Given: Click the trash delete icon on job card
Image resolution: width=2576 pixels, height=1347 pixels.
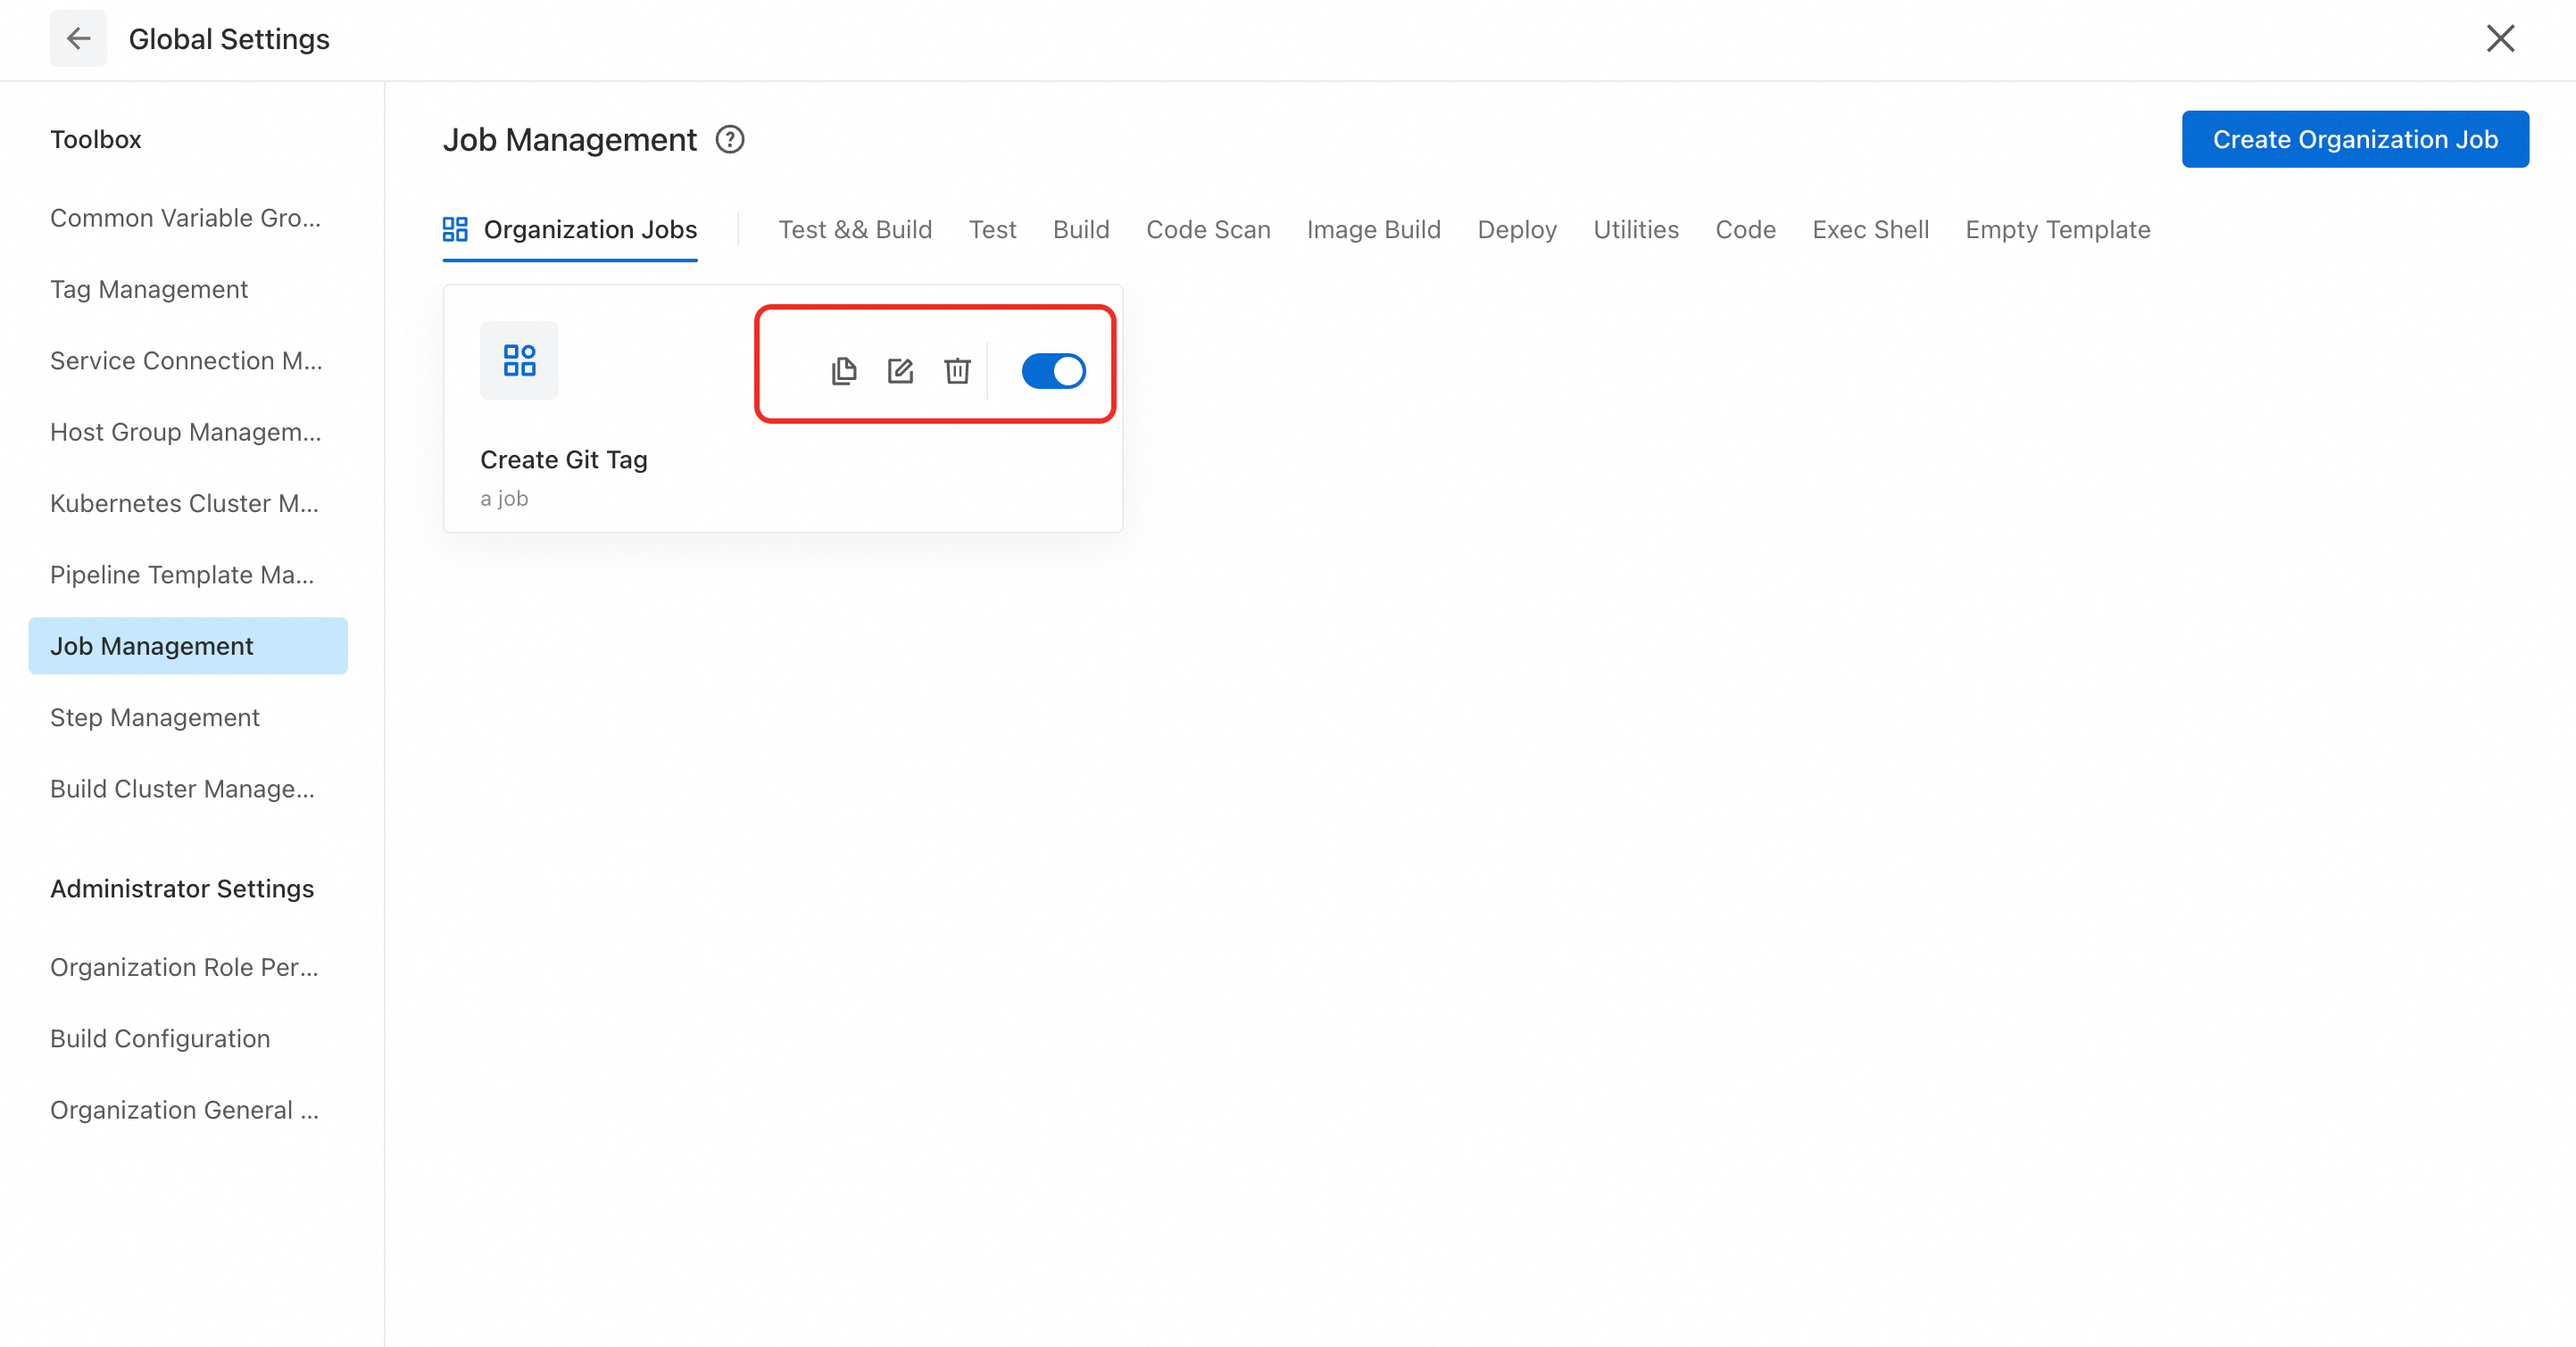Looking at the screenshot, I should [x=957, y=371].
